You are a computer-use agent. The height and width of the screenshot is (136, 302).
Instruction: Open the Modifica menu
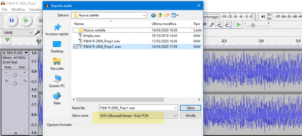point(18,9)
